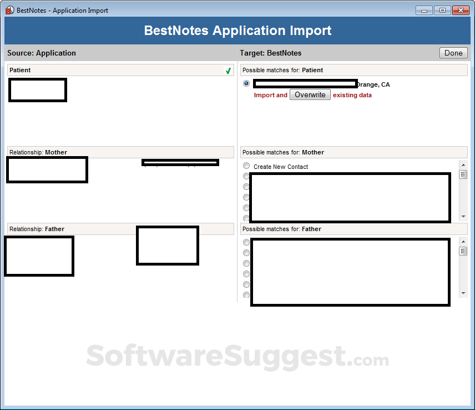Click the Father matches scrollbar thumb
Screen dimensions: 475x410
[x=463, y=251]
